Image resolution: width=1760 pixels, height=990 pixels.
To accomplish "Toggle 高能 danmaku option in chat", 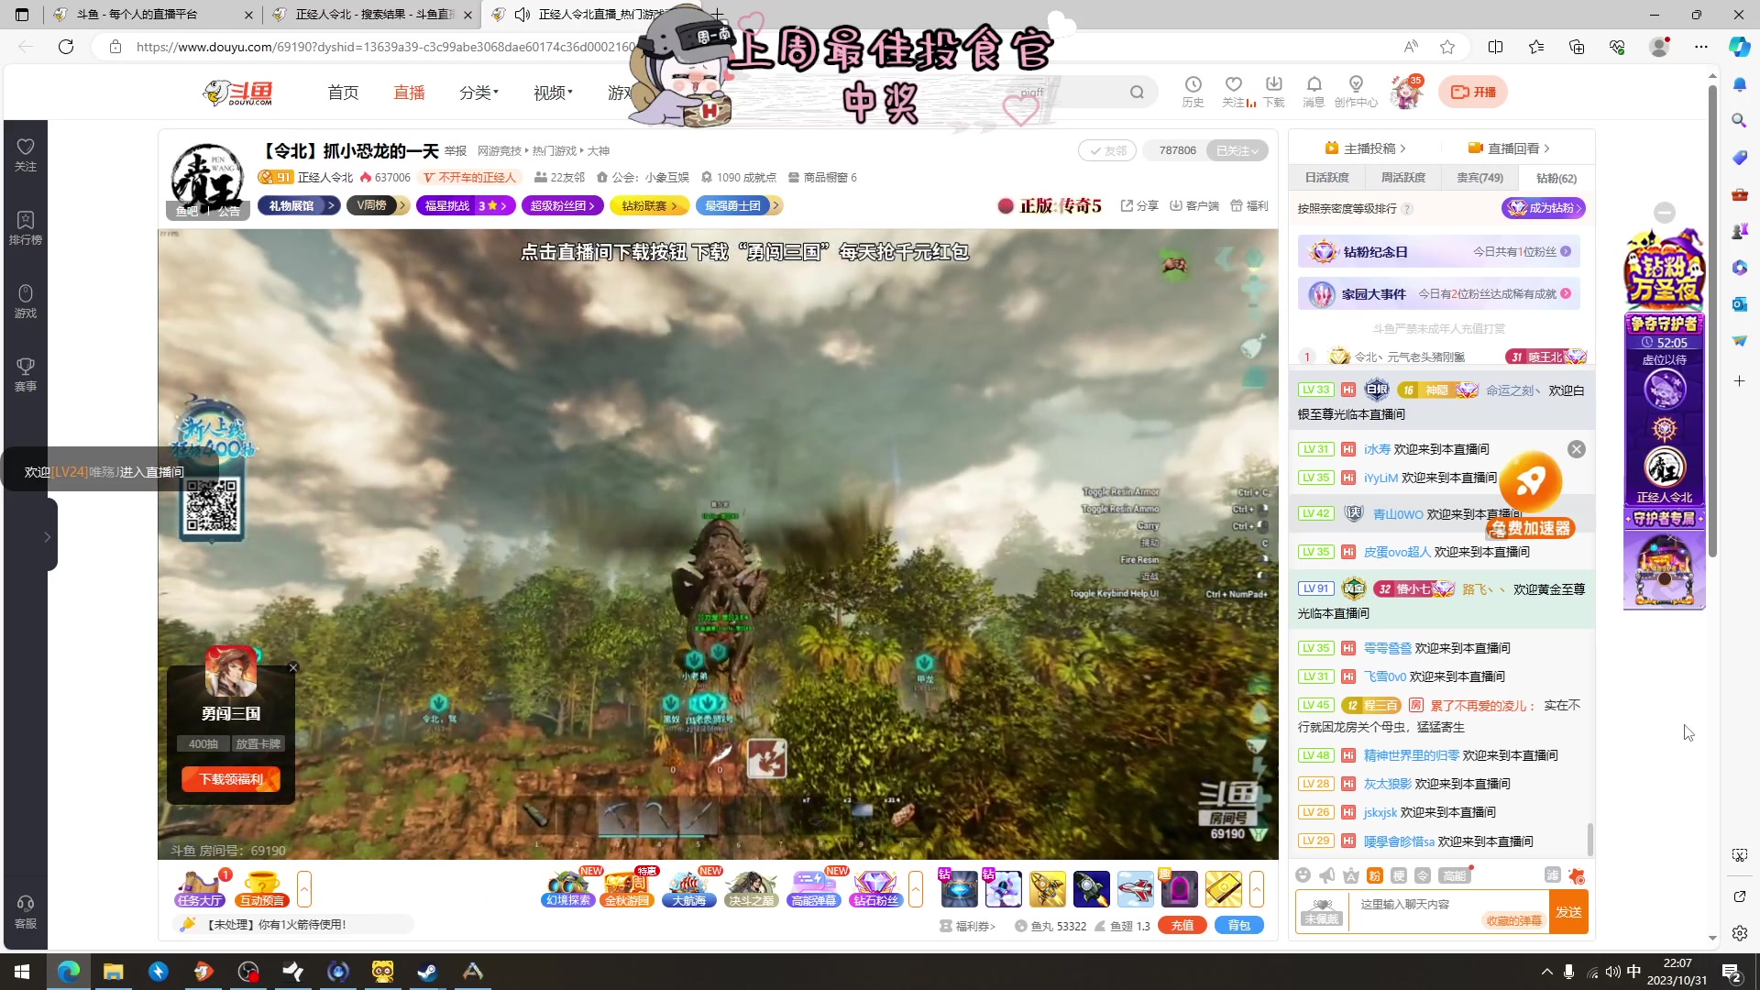I will (x=1454, y=875).
